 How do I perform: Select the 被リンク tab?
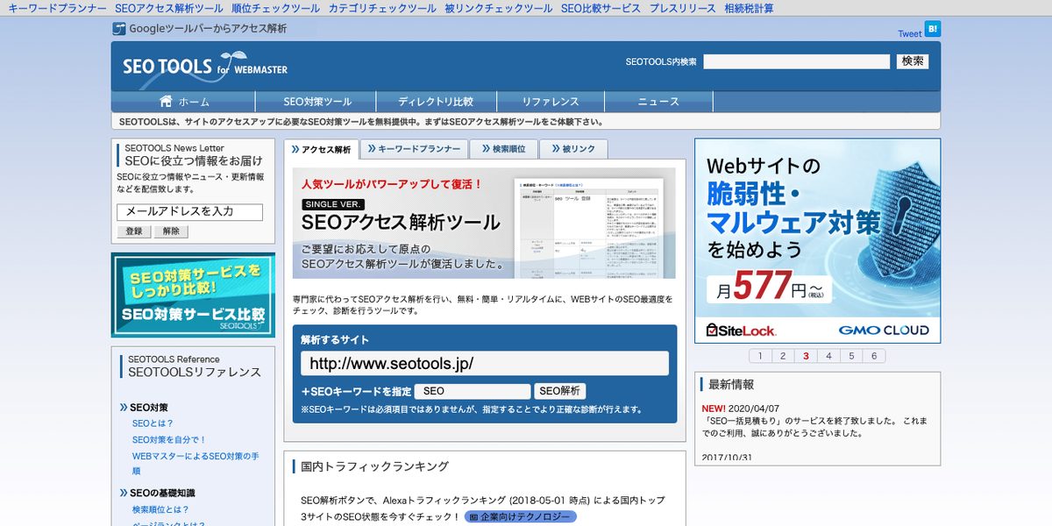click(x=573, y=149)
